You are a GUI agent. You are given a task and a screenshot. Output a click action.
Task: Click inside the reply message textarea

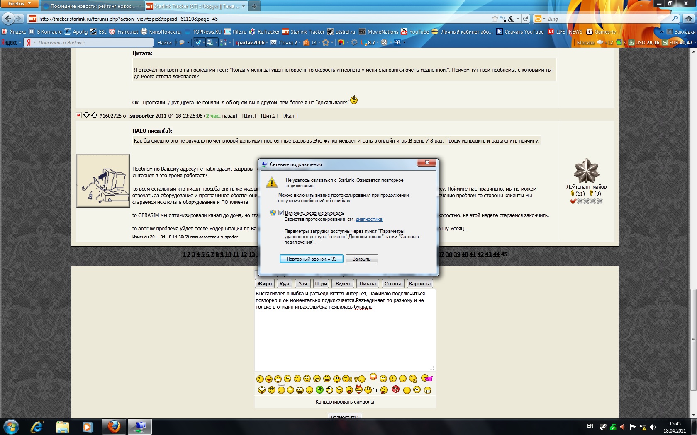pos(345,330)
